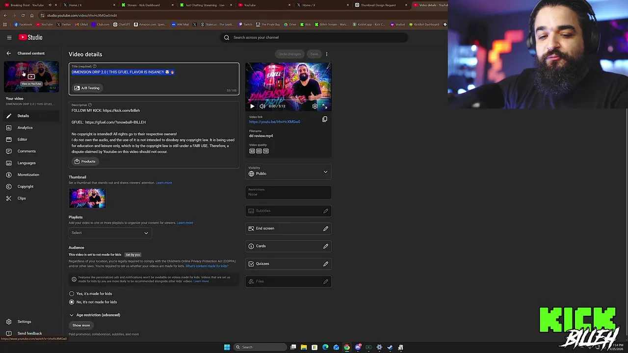The height and width of the screenshot is (353, 628).
Task: Play the video preview
Action: (x=252, y=106)
